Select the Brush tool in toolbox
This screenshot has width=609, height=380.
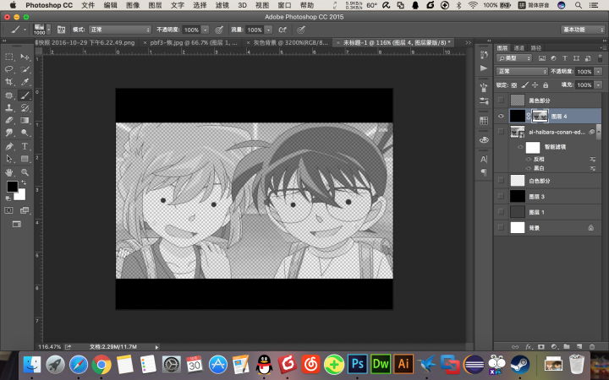click(x=25, y=95)
